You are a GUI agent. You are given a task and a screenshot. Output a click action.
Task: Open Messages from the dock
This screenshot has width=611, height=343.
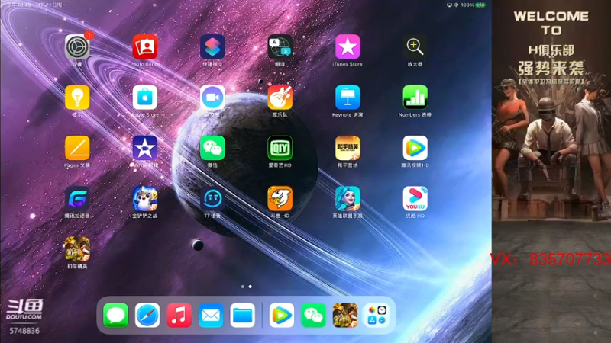tap(116, 315)
